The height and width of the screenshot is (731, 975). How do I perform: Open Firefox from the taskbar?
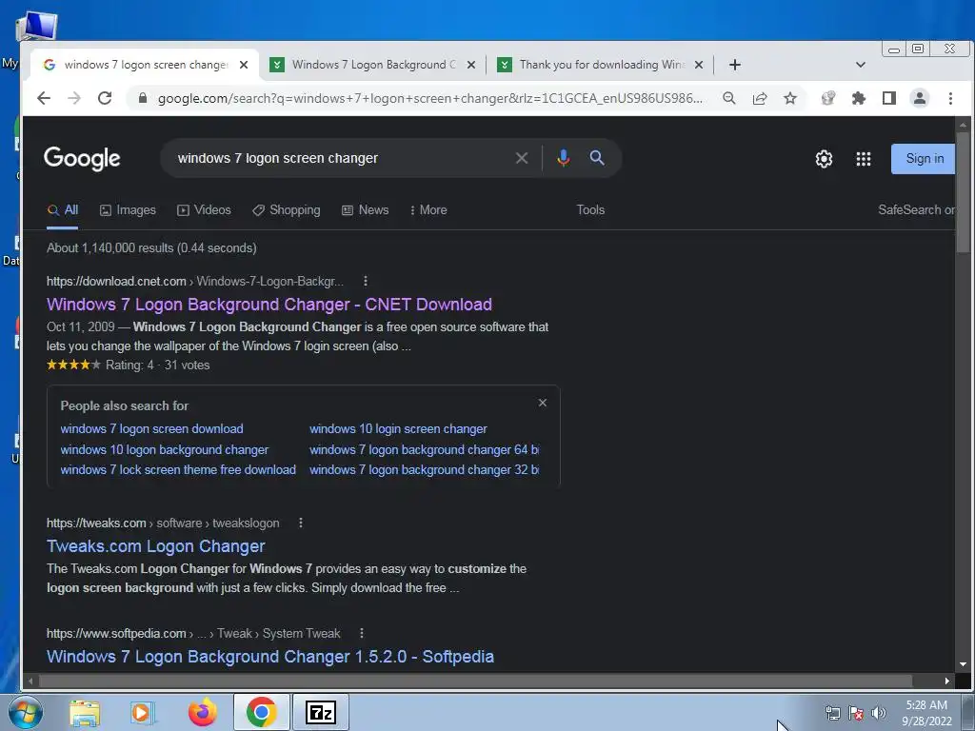click(202, 712)
